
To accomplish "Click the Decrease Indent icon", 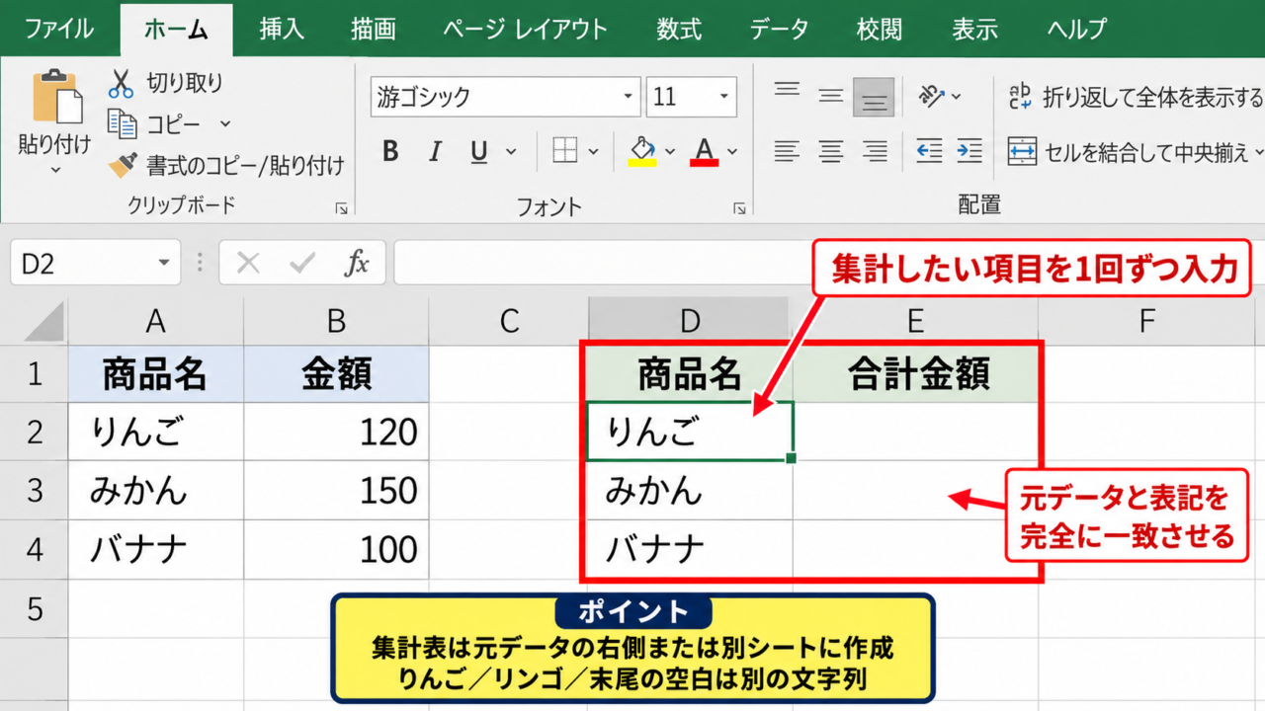I will [929, 151].
